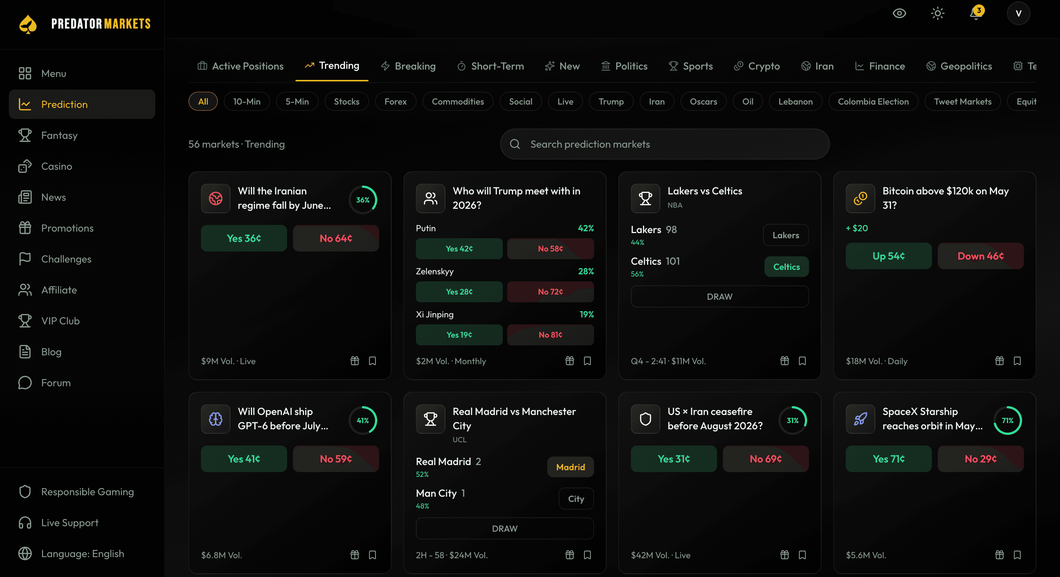The width and height of the screenshot is (1060, 577).
Task: Bookmark the US × Iran ceasefire card
Action: pos(802,555)
